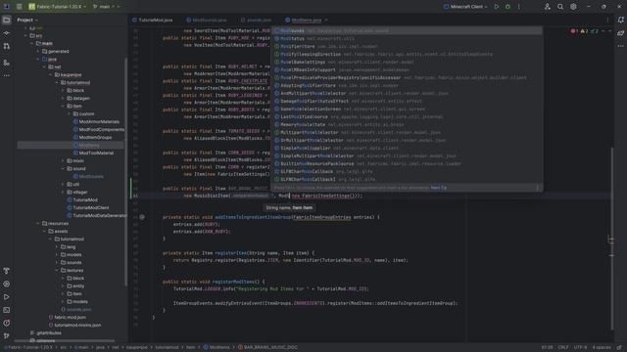This screenshot has height=352, width=627.
Task: Select ModFoodComponents in project tree
Action: click(98, 130)
